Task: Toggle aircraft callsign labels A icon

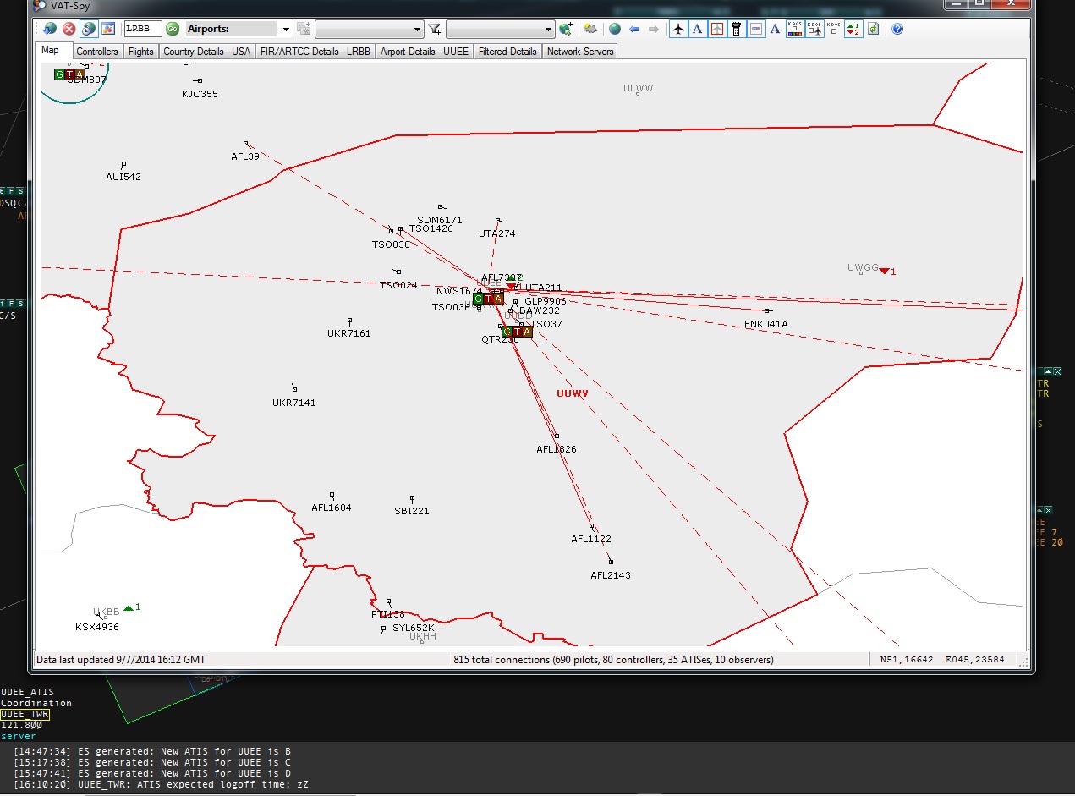Action: (698, 29)
